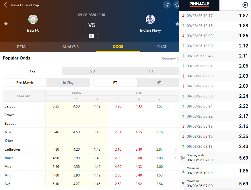Screen dimensions: 251x190
Task: Share this match via the share icon
Action: (167, 5)
